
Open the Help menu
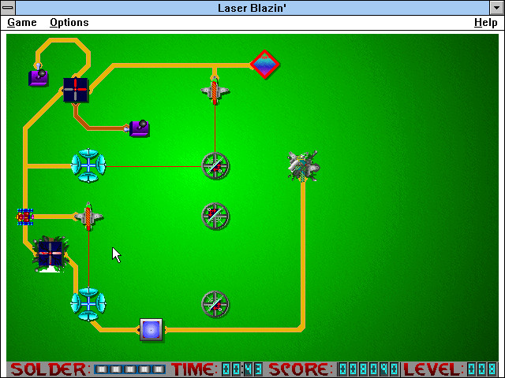point(486,23)
